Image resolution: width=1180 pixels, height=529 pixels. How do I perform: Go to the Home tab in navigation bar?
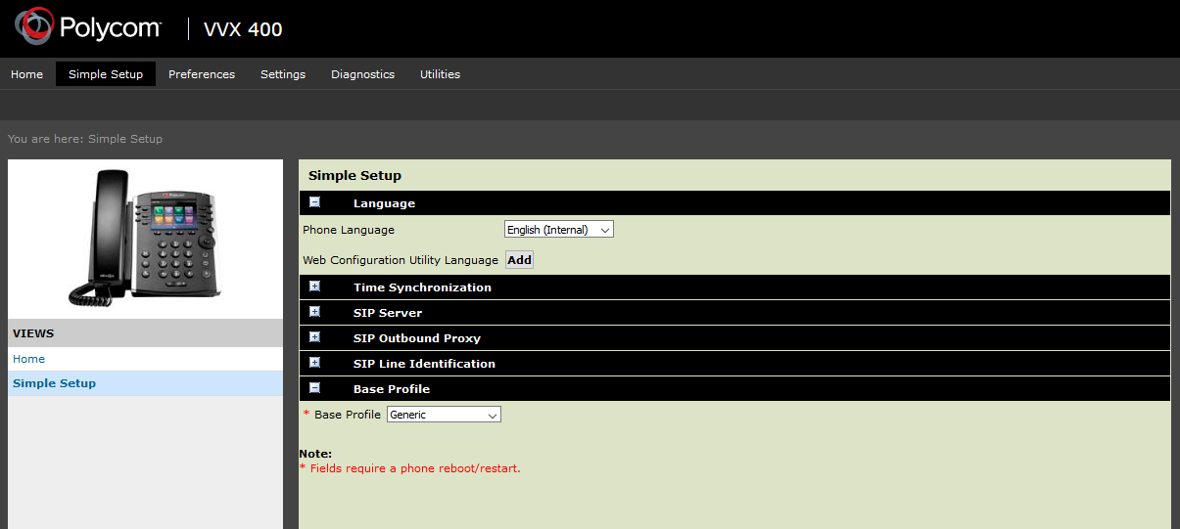(x=26, y=74)
